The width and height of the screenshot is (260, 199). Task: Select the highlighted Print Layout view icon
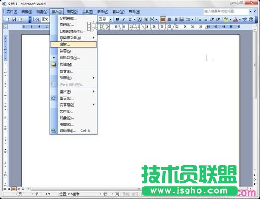pyautogui.click(x=14, y=189)
